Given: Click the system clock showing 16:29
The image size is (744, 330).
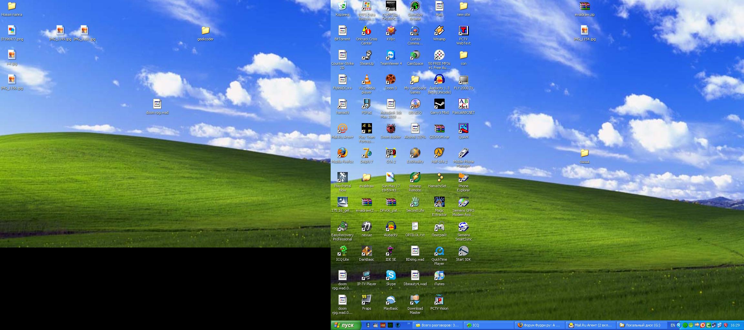Looking at the screenshot, I should point(735,325).
